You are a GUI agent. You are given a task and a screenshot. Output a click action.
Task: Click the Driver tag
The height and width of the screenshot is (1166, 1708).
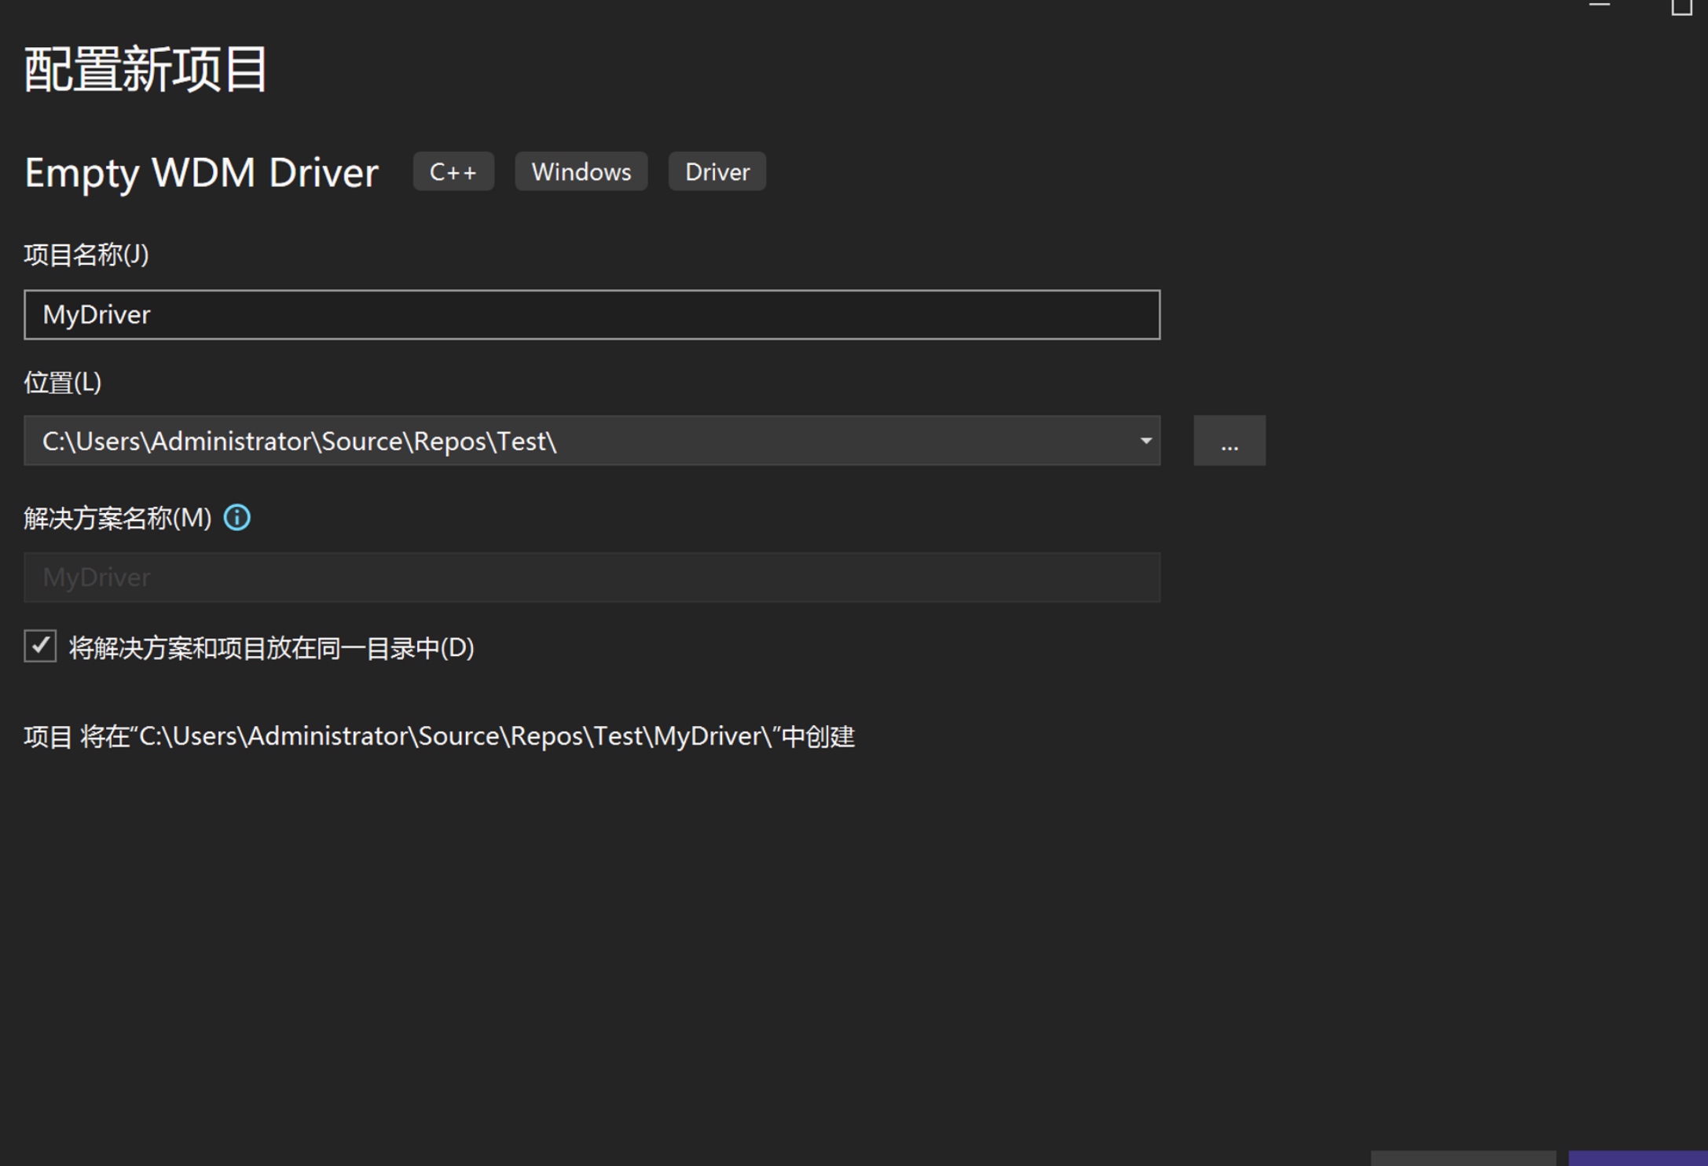(x=717, y=172)
